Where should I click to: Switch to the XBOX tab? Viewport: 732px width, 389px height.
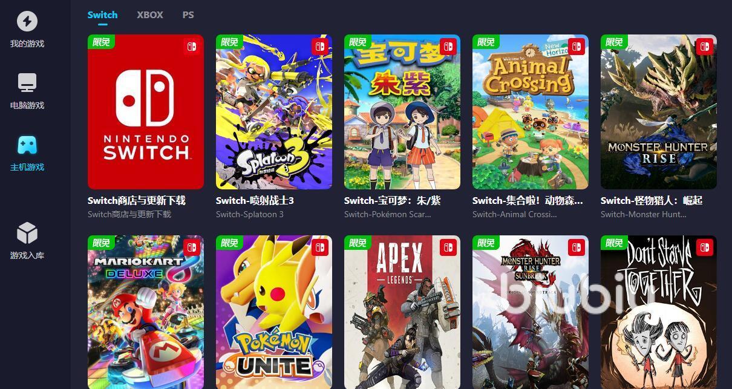150,15
